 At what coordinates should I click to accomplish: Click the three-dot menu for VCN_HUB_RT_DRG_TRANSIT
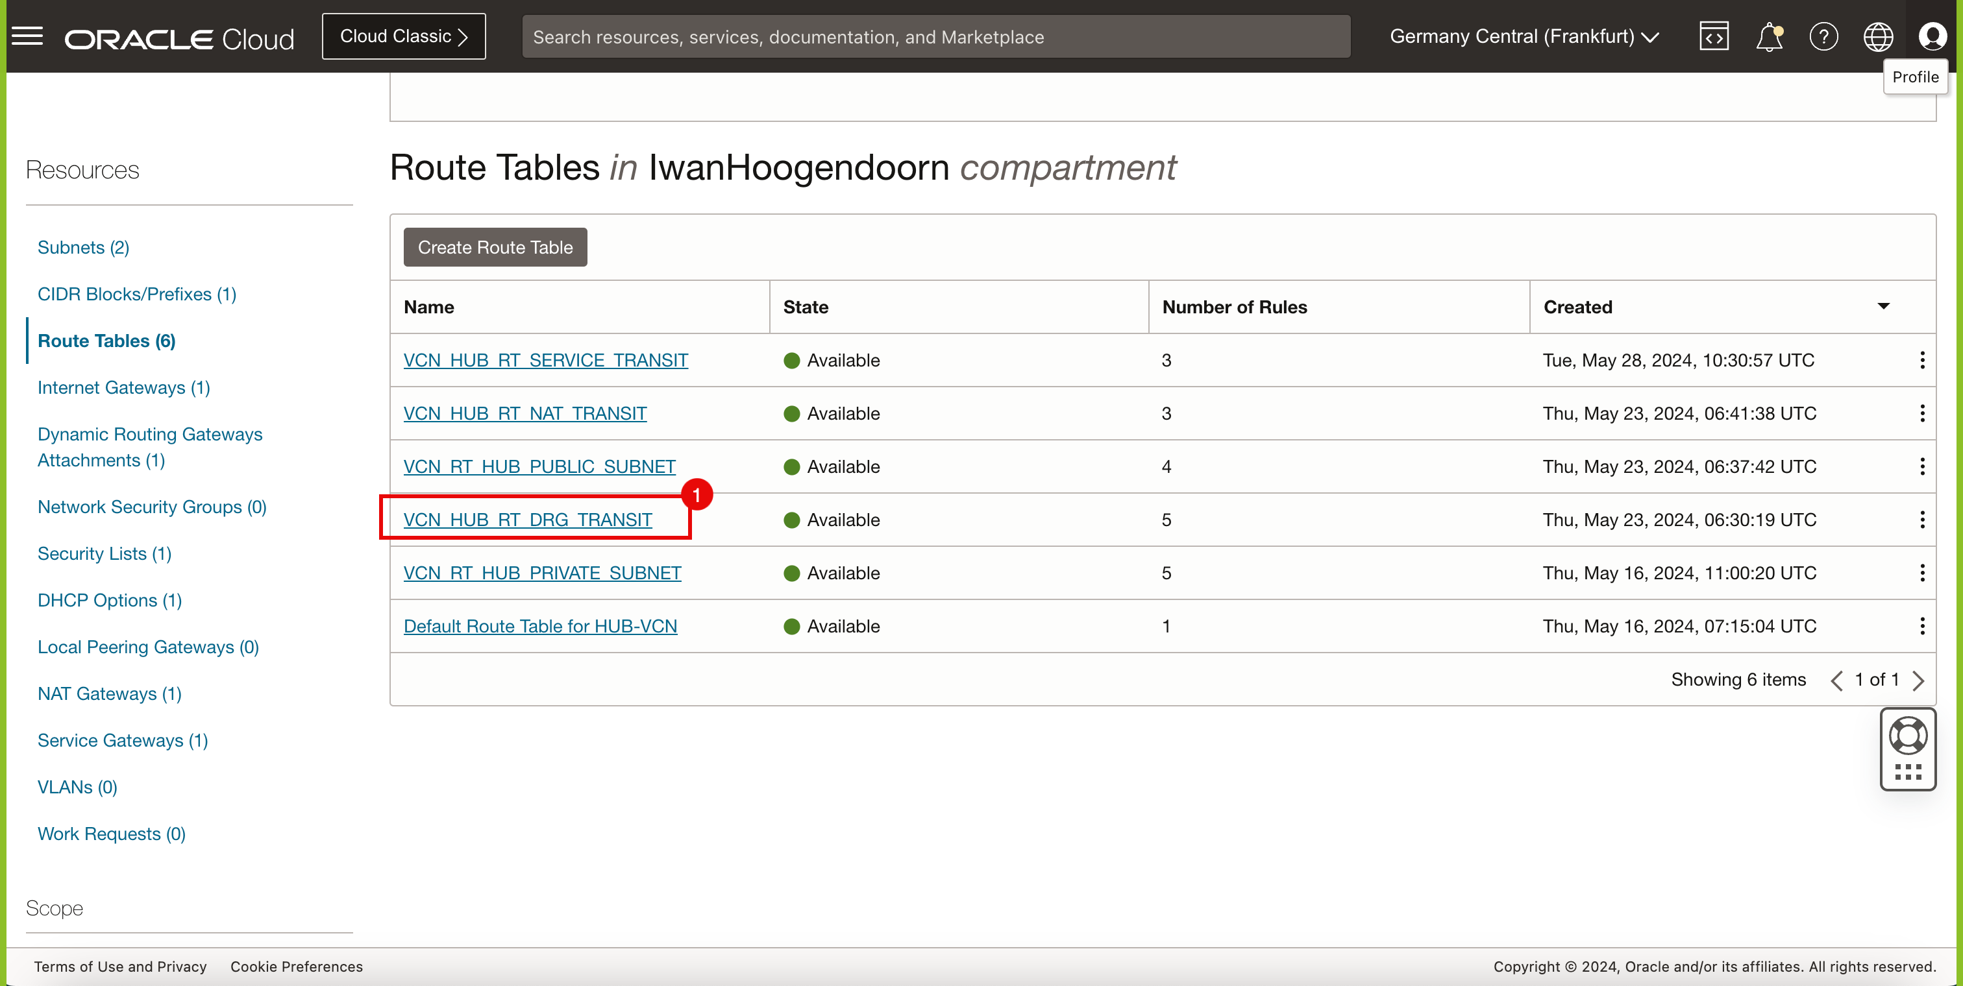(x=1923, y=520)
